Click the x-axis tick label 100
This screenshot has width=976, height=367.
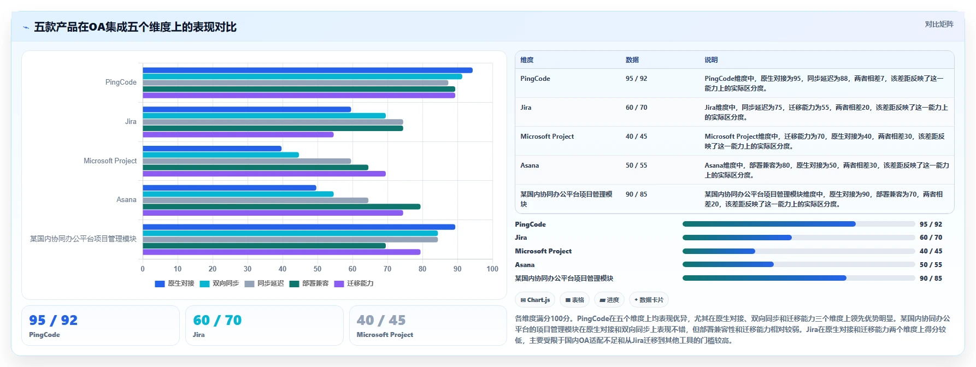pyautogui.click(x=492, y=269)
